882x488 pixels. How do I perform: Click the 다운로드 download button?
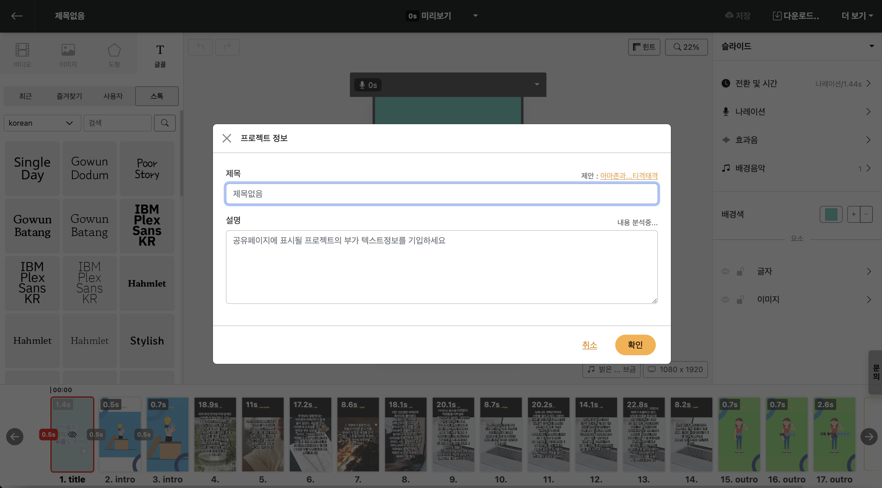pyautogui.click(x=796, y=16)
